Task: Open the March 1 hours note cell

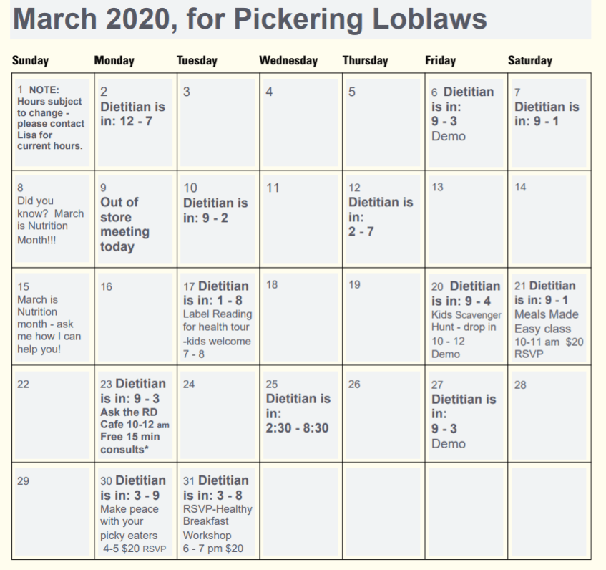Action: (52, 118)
